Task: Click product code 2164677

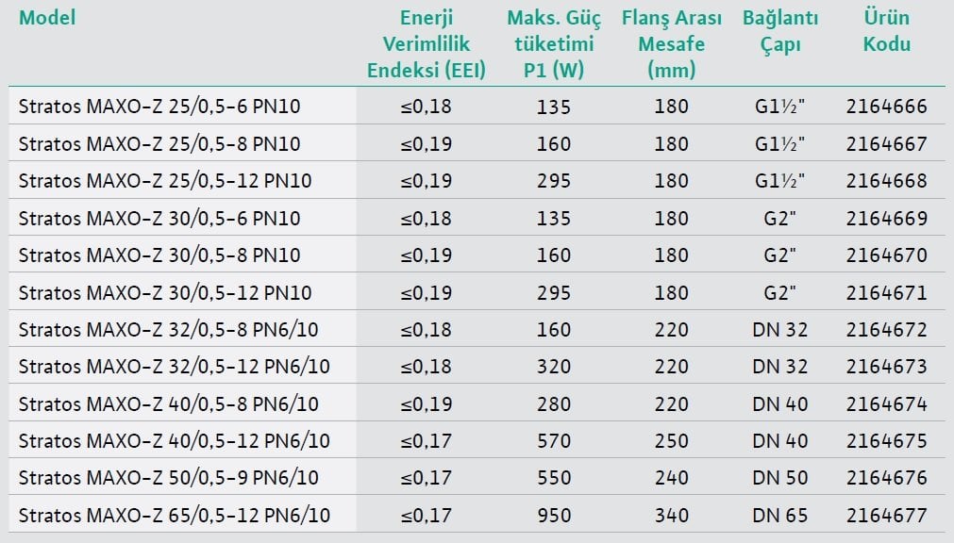Action: tap(886, 516)
